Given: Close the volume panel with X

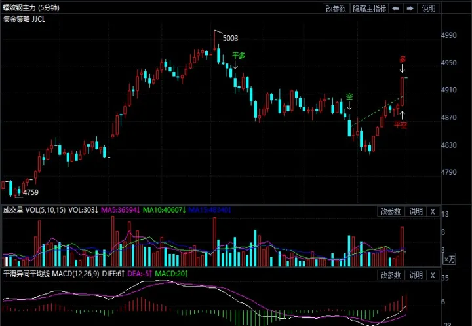Looking at the screenshot, I should [432, 211].
